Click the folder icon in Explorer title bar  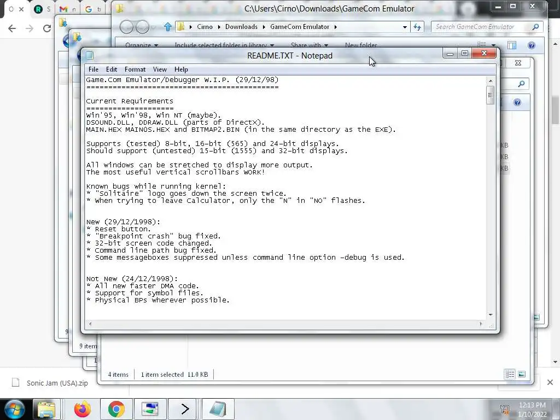point(120,9)
